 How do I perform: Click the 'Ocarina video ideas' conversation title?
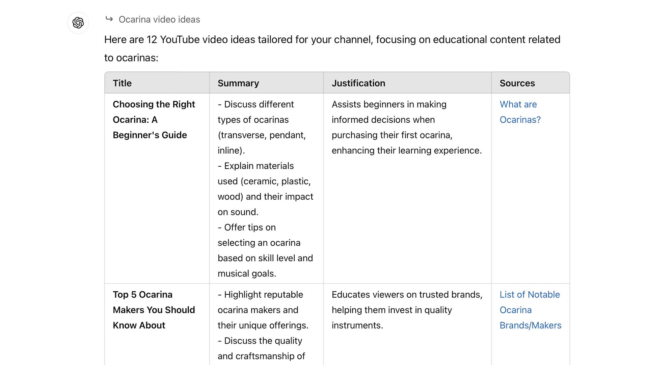pos(159,19)
